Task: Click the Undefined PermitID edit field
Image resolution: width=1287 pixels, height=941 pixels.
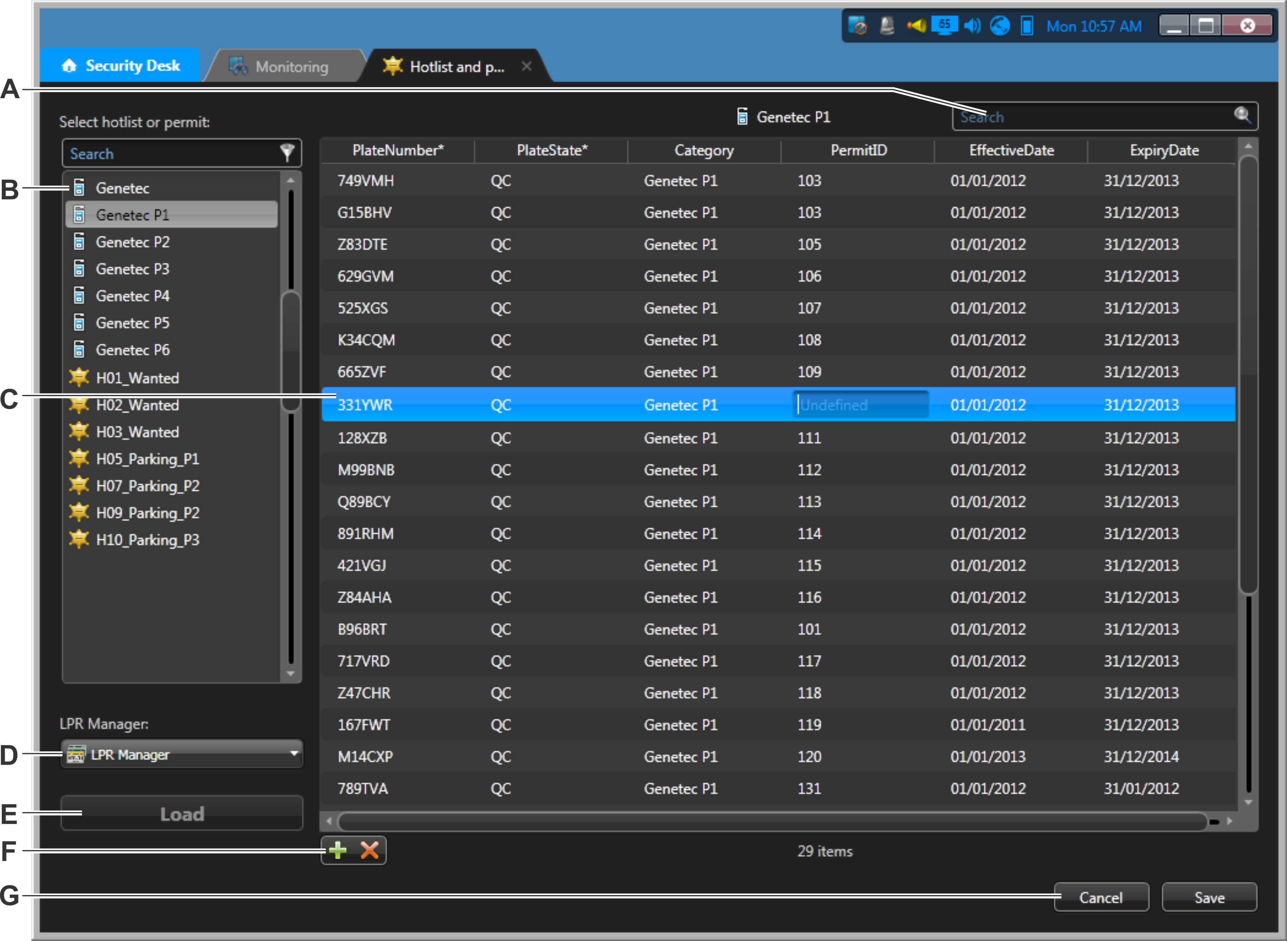Action: [861, 404]
